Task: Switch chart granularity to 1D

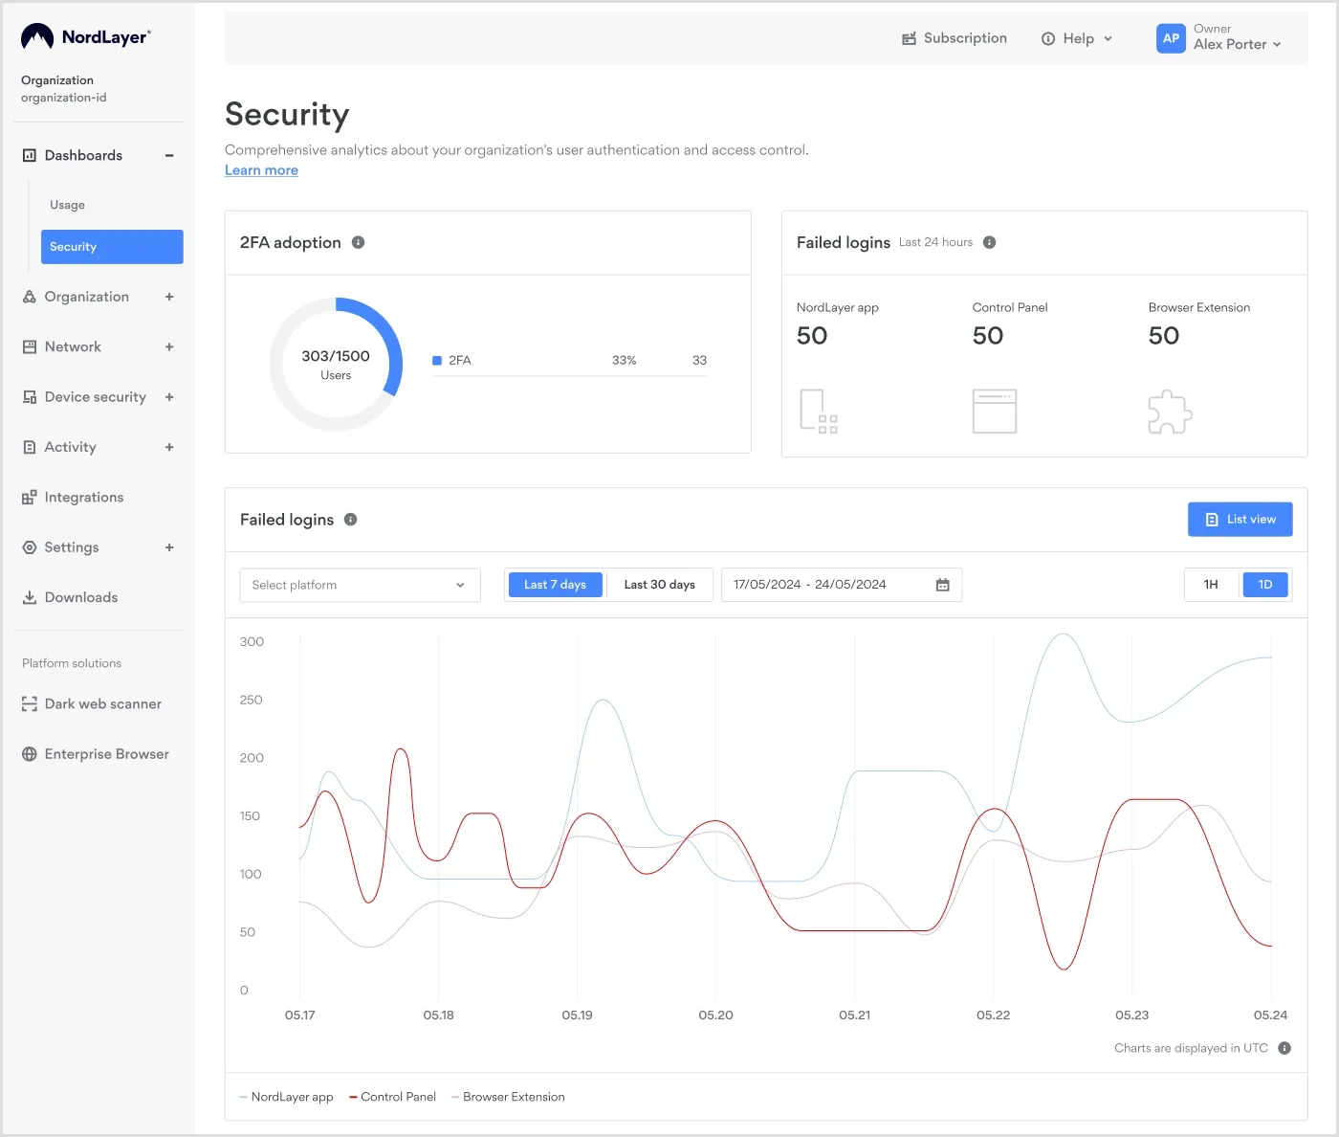Action: tap(1265, 585)
